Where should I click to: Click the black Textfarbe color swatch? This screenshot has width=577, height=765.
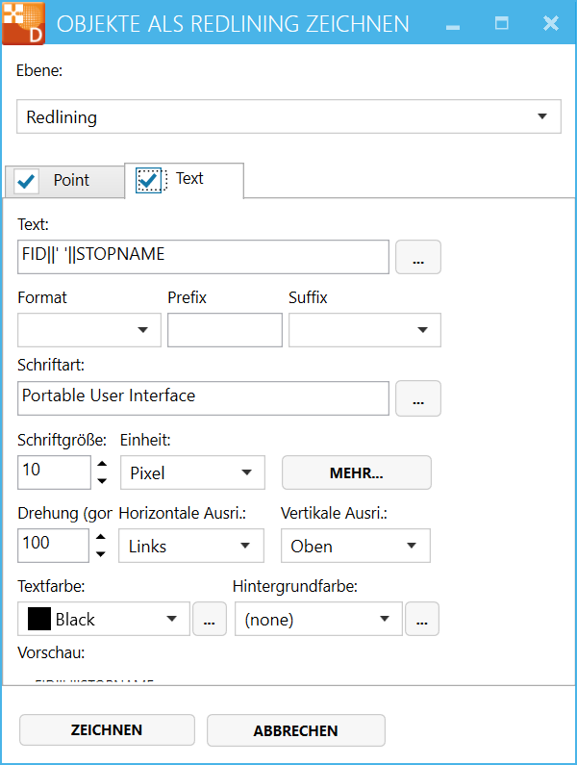38,620
